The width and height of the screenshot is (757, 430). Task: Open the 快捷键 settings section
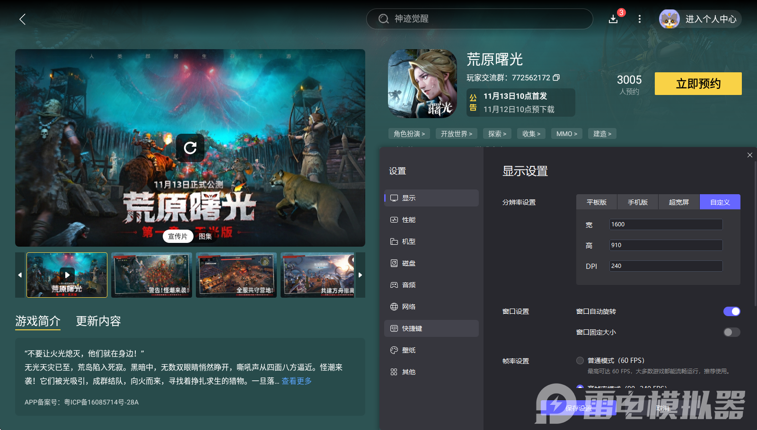click(x=431, y=328)
